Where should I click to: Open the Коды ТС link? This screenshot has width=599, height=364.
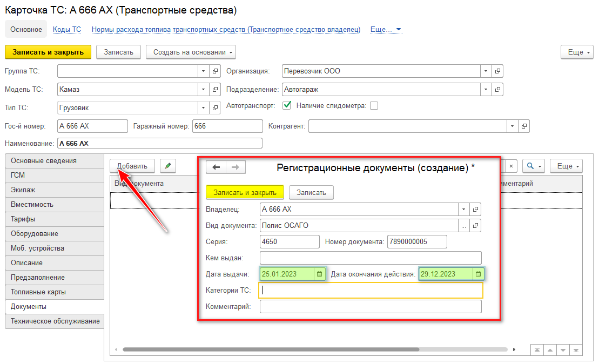pos(67,30)
